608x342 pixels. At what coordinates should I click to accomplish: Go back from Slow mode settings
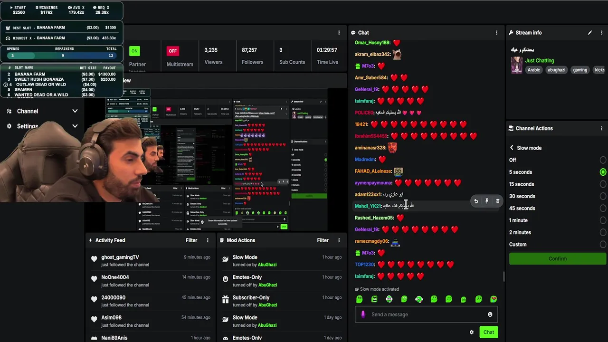(x=512, y=148)
